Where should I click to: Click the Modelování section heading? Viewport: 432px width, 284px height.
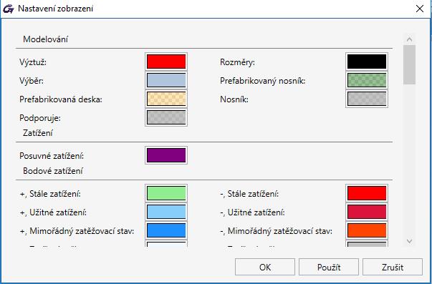[45, 39]
